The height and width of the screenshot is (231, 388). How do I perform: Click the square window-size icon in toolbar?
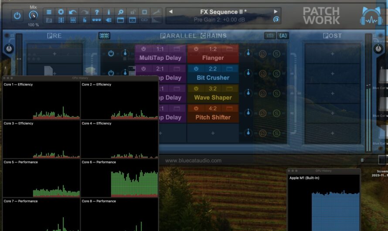click(x=144, y=12)
